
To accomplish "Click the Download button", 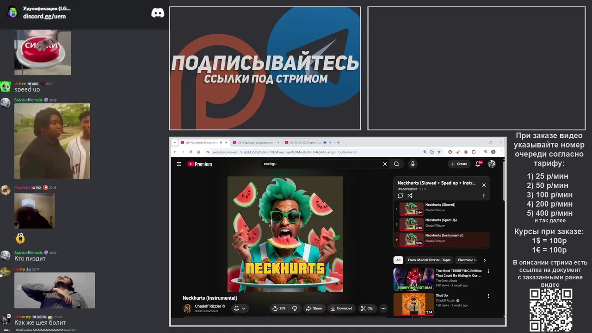I will tap(342, 308).
